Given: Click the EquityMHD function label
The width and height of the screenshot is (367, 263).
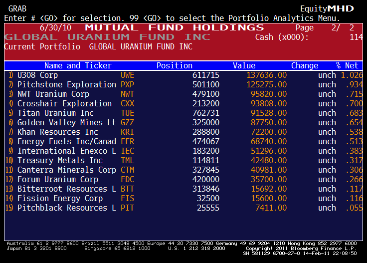Looking at the screenshot, I should point(327,8).
